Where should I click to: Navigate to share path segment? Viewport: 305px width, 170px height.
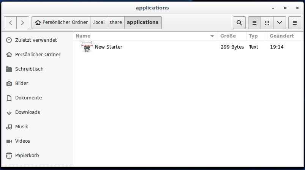click(x=115, y=22)
